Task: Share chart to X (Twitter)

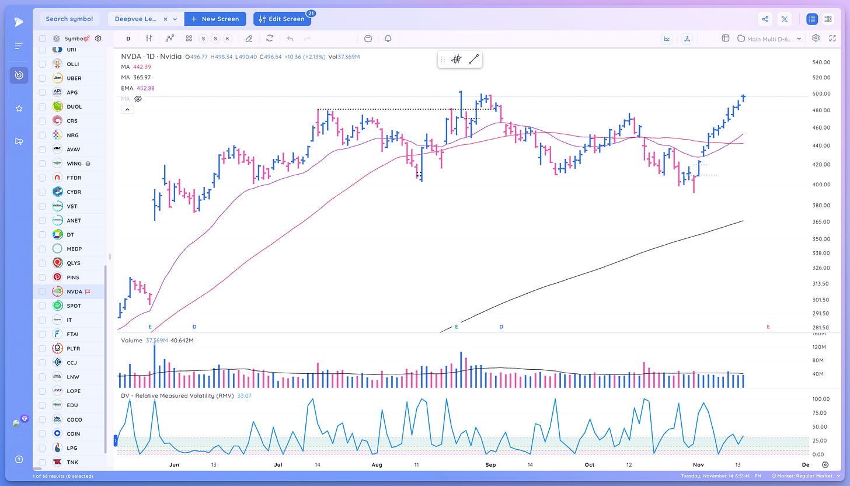Action: tap(785, 19)
